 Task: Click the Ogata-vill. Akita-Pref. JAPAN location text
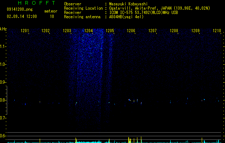tap(160, 8)
